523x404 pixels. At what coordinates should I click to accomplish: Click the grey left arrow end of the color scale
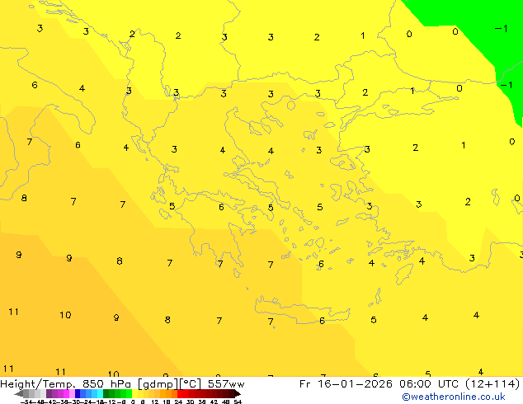click(x=18, y=393)
